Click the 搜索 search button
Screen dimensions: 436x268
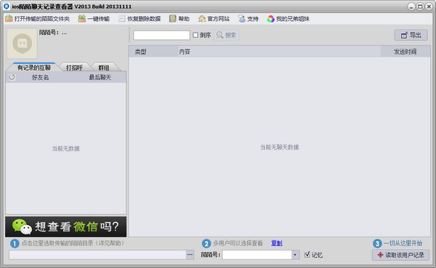coord(226,35)
